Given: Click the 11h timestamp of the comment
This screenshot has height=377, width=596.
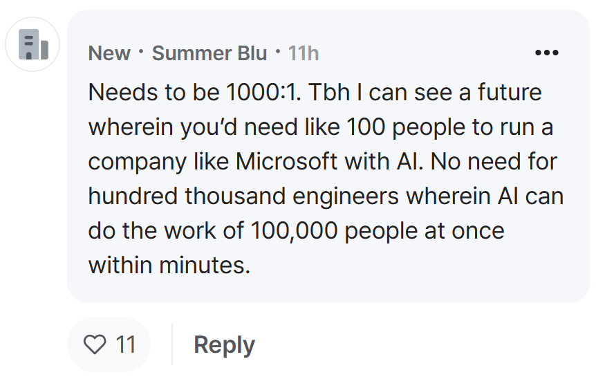Looking at the screenshot, I should (304, 53).
